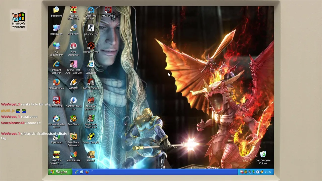Viewport: 322px width, 181px height.
Task: Click the first red system tray icon
Action: [242, 172]
